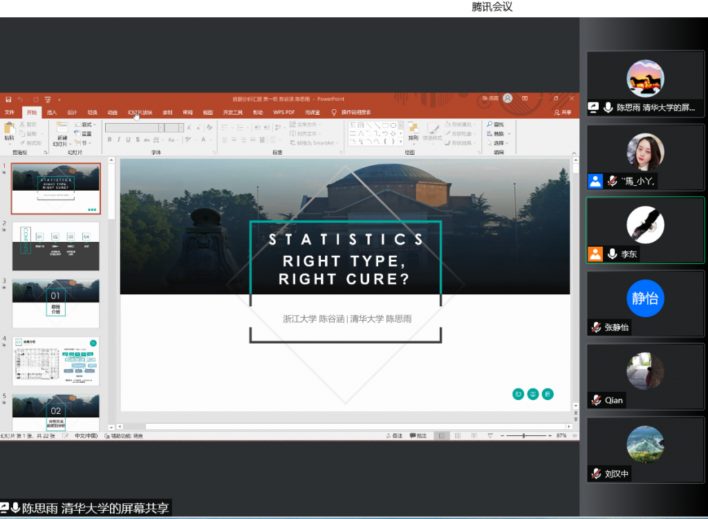Click the Arrange icon in the drawing group

click(x=413, y=130)
